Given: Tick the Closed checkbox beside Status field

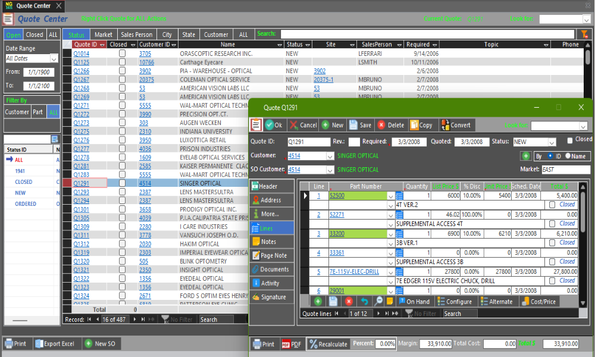Looking at the screenshot, I should point(570,140).
